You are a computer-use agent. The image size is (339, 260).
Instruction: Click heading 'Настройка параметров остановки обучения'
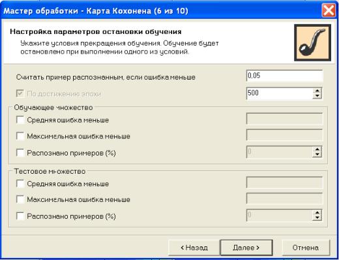(96, 31)
